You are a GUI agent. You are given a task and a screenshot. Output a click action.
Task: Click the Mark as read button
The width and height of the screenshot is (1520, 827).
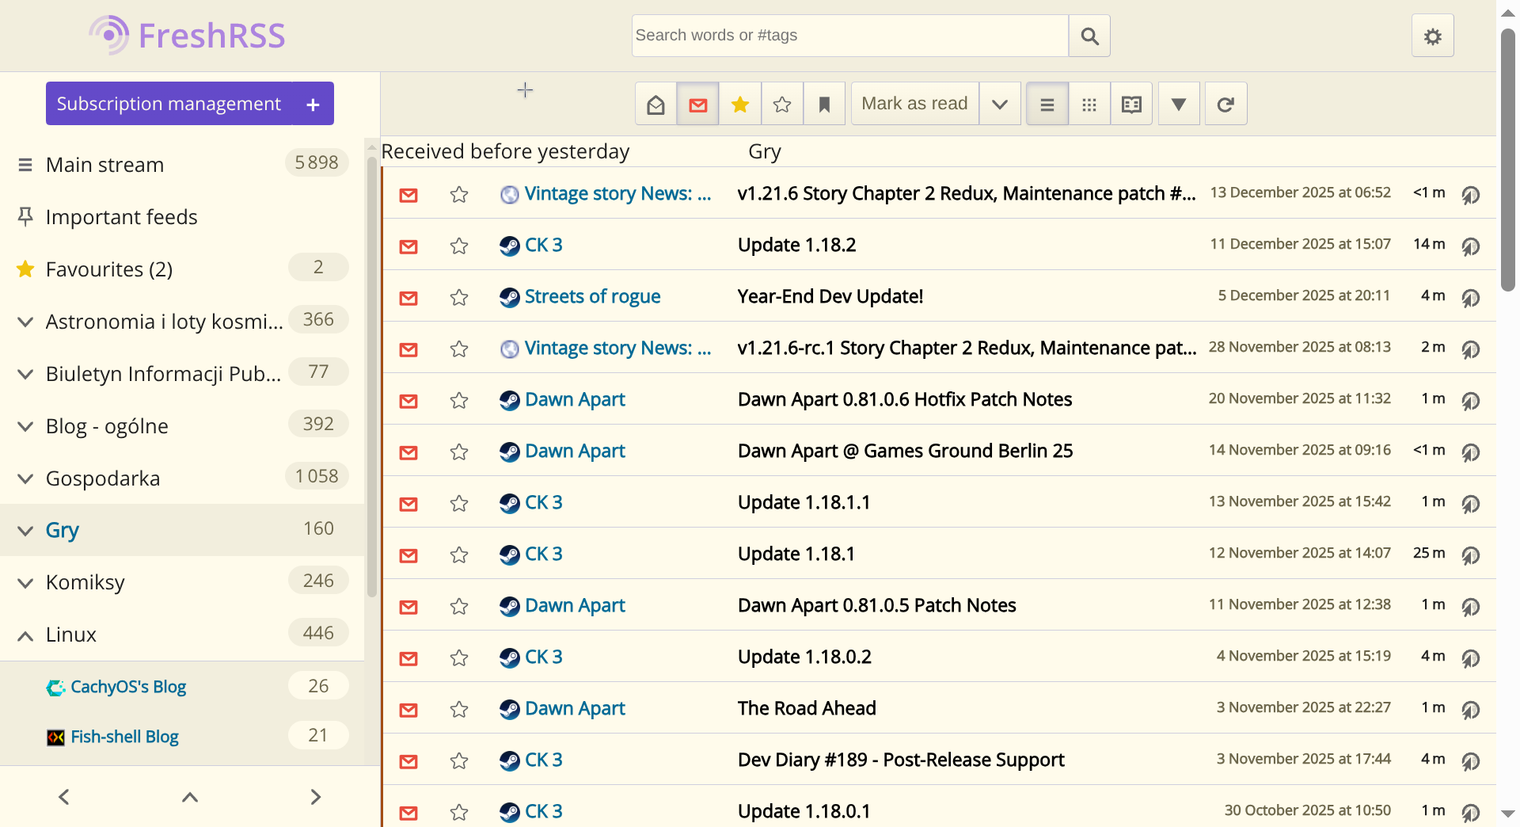tap(914, 104)
